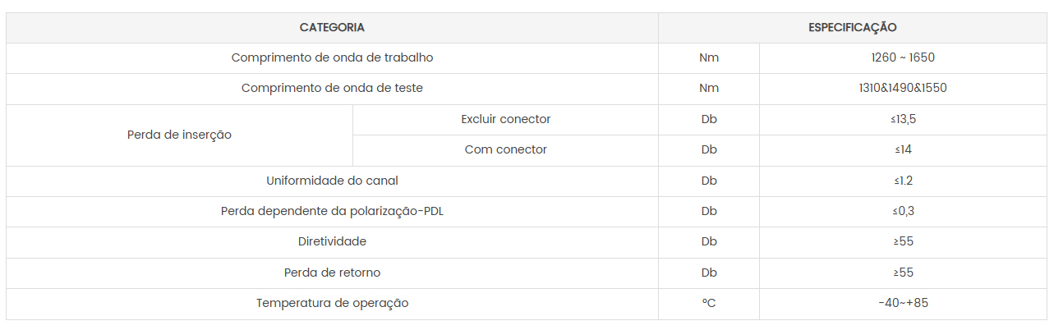
Task: Click the Perda de inserção row label
Action: coord(179,135)
